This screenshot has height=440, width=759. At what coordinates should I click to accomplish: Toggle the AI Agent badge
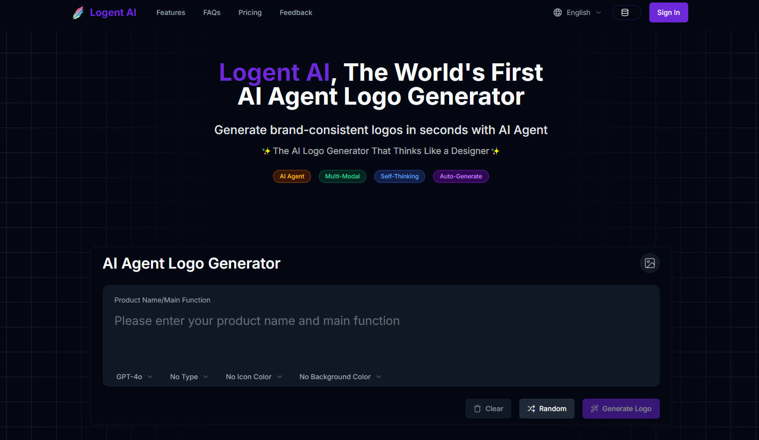292,176
